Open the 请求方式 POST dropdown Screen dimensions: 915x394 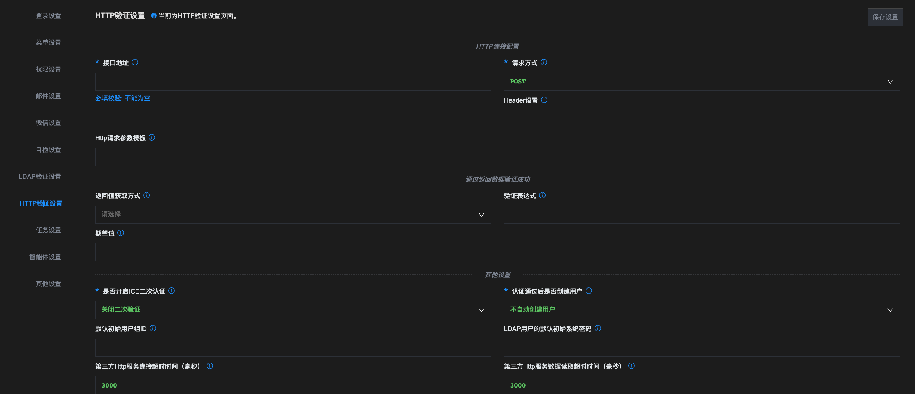[702, 82]
